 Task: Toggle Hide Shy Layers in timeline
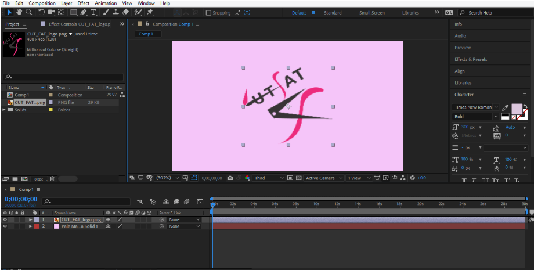(x=166, y=201)
